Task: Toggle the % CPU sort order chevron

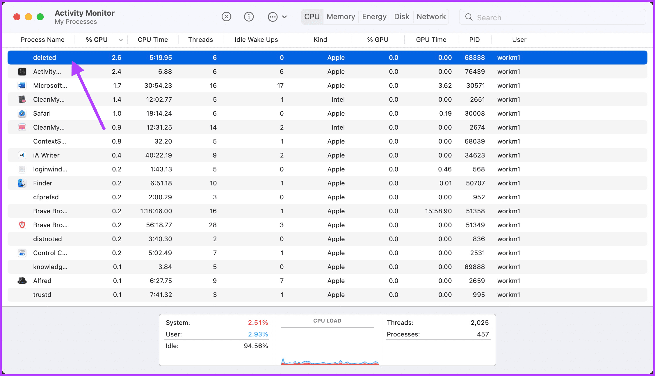Action: [121, 40]
